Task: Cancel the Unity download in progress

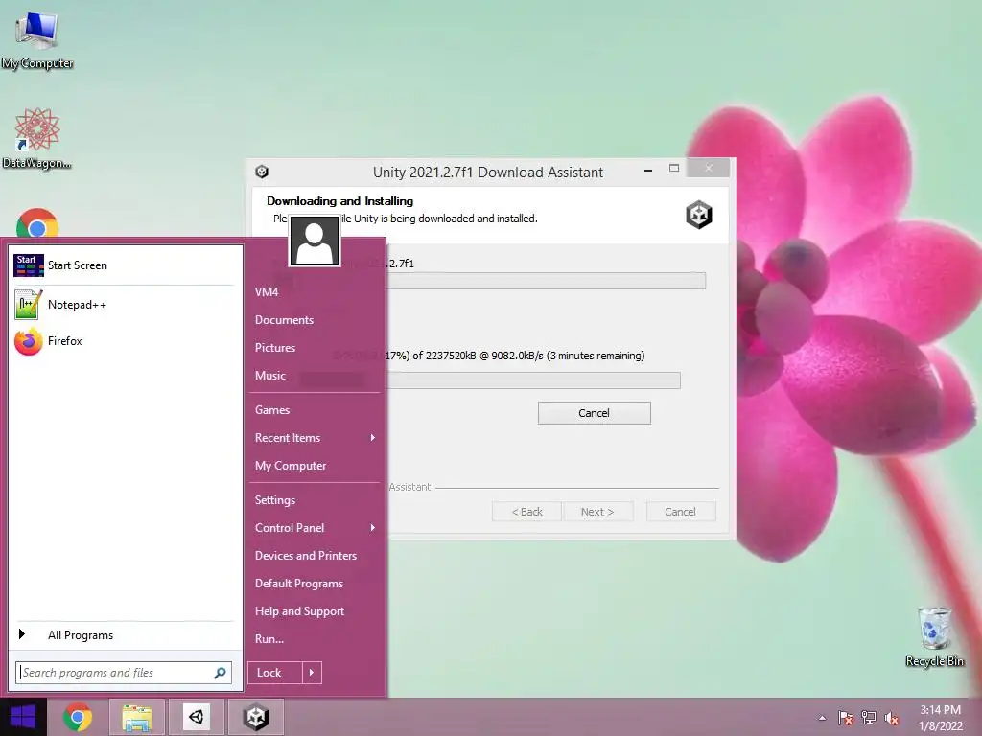Action: [x=594, y=413]
